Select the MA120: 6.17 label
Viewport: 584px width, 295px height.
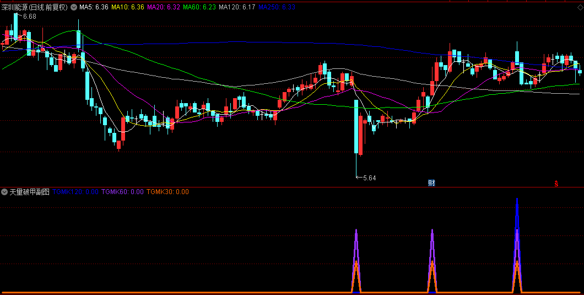[x=237, y=7]
